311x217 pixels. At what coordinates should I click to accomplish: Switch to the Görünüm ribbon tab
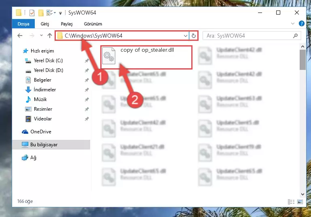click(x=93, y=24)
